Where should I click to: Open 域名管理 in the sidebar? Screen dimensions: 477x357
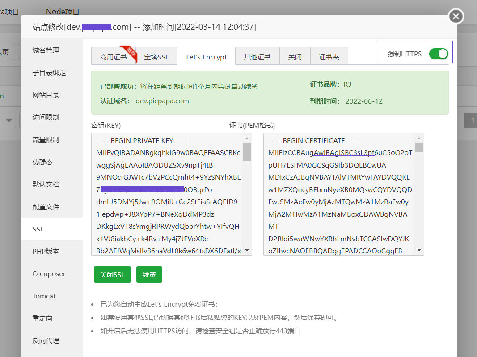50,50
